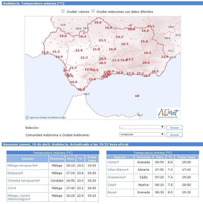The width and height of the screenshot is (203, 204).
Task: Click the 23.3 temperature value on the map
Action: tap(102, 40)
